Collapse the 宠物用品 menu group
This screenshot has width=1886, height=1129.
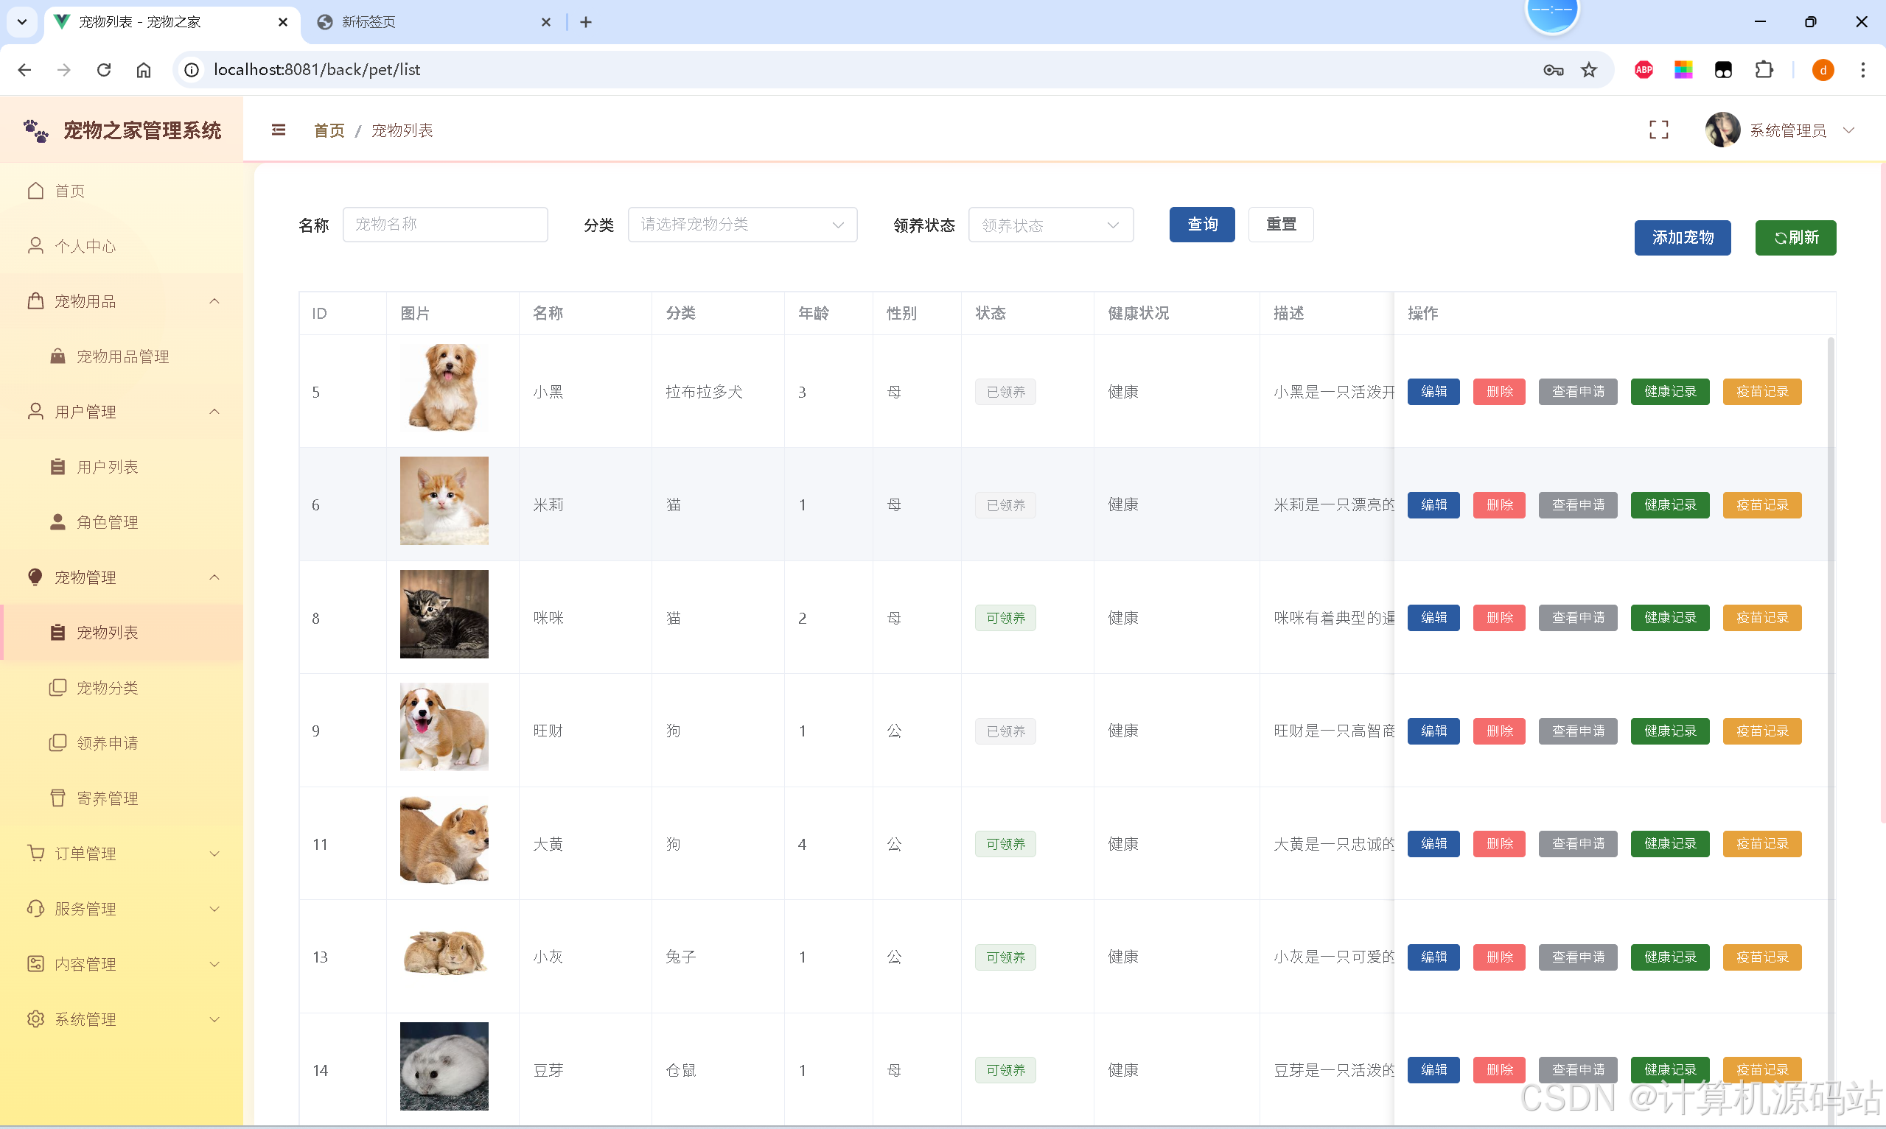[122, 301]
